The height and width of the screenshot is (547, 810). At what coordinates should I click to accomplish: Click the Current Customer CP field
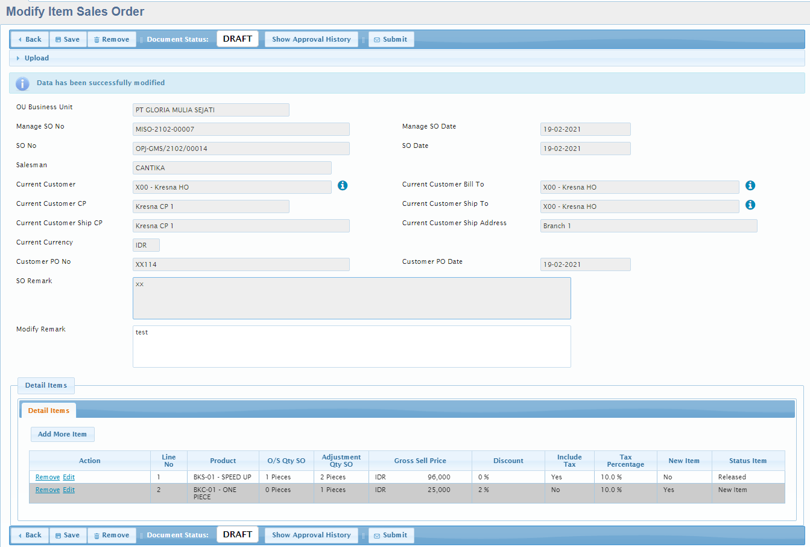(210, 206)
